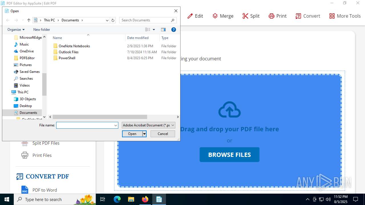The image size is (365, 205).
Task: Open PDF to Word converter
Action: 45,190
